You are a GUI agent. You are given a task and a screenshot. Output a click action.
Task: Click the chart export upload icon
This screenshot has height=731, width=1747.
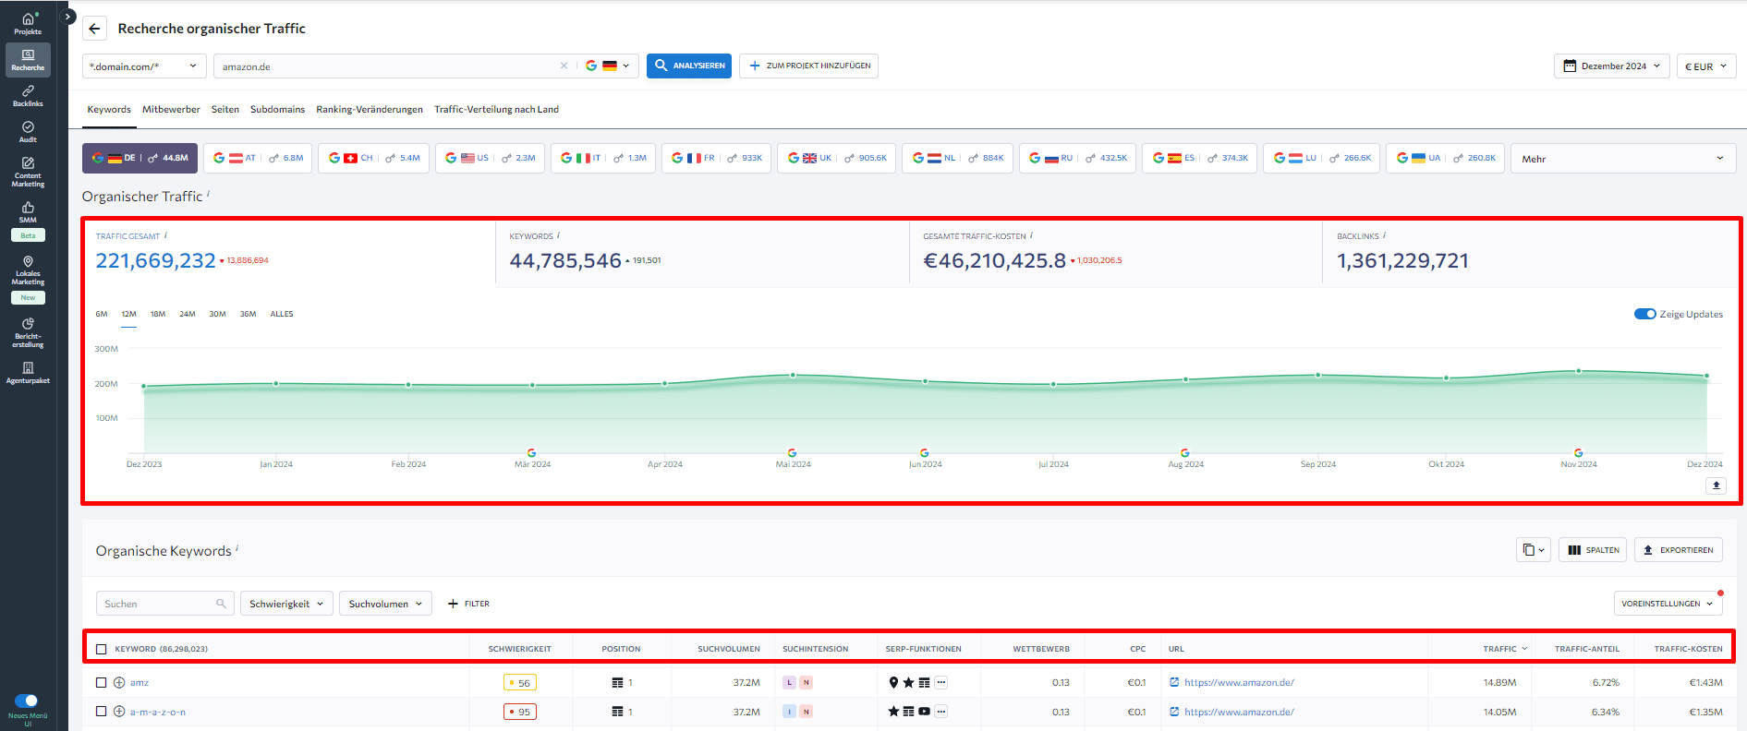tap(1716, 485)
